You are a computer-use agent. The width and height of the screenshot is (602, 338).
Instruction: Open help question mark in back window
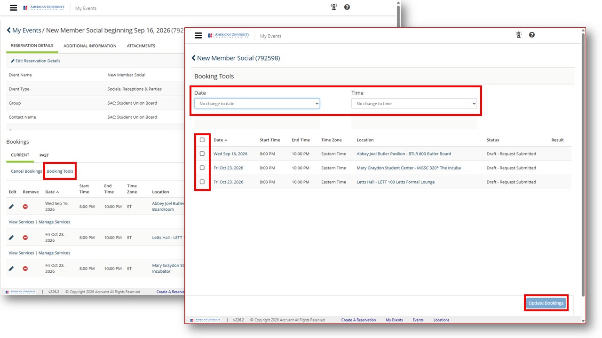click(347, 7)
